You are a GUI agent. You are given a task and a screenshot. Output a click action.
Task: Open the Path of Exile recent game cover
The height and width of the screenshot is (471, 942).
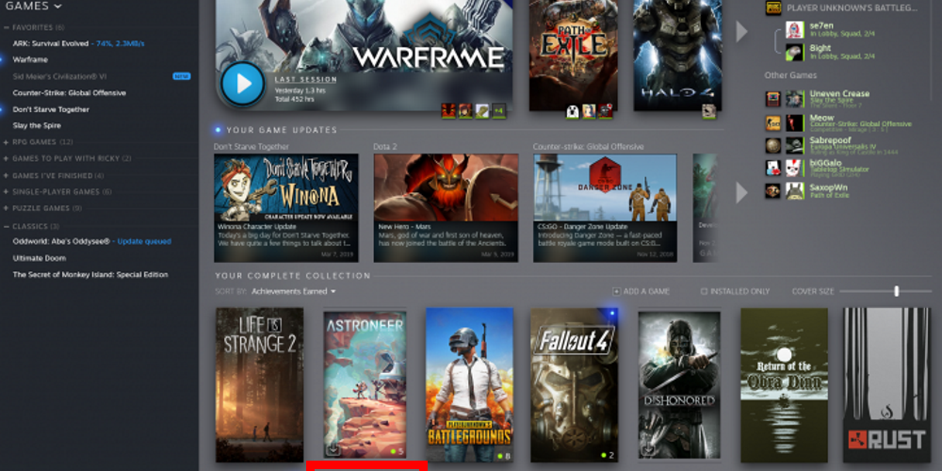point(573,56)
